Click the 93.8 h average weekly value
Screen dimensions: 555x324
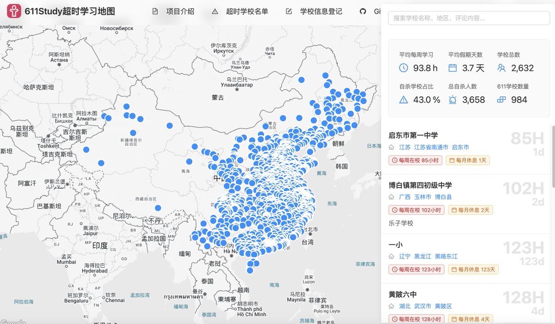(x=425, y=68)
